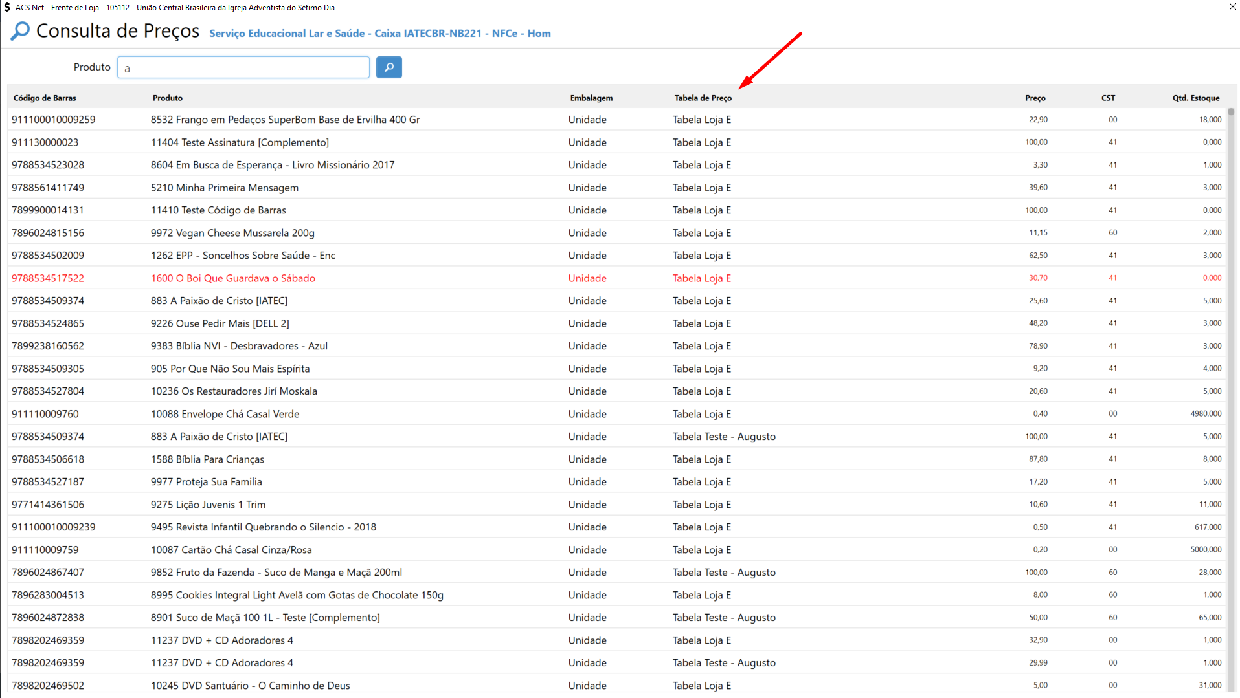Click barcode 9788534523028
The width and height of the screenshot is (1240, 698).
click(48, 165)
